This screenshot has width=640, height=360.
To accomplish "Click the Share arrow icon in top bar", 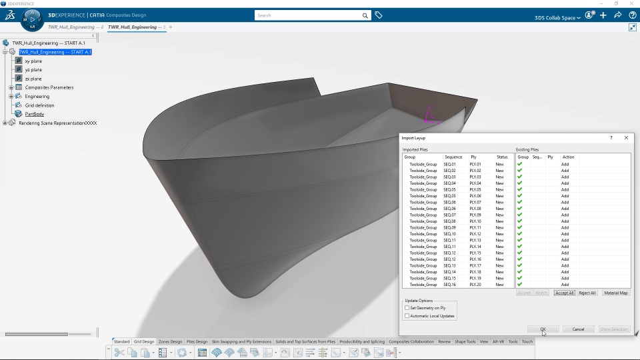I will pyautogui.click(x=618, y=15).
